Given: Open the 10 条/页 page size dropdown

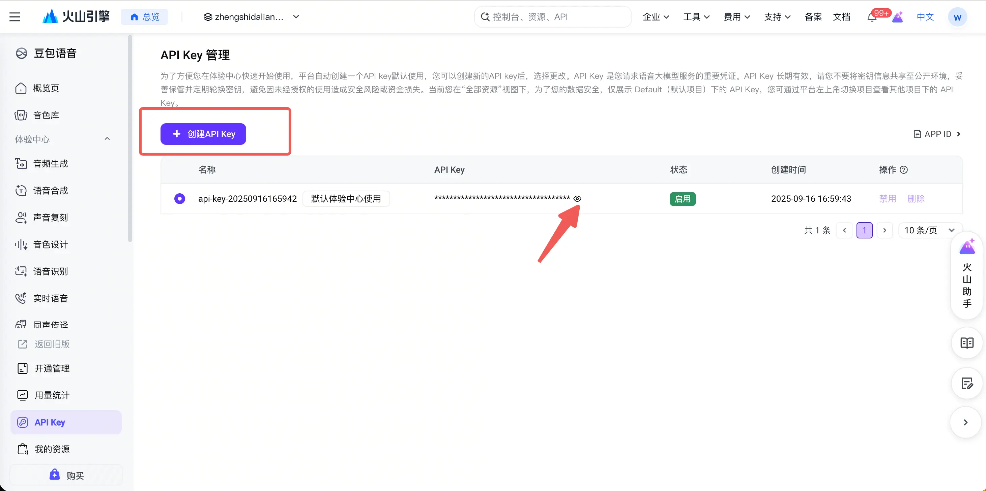Looking at the screenshot, I should pyautogui.click(x=929, y=230).
